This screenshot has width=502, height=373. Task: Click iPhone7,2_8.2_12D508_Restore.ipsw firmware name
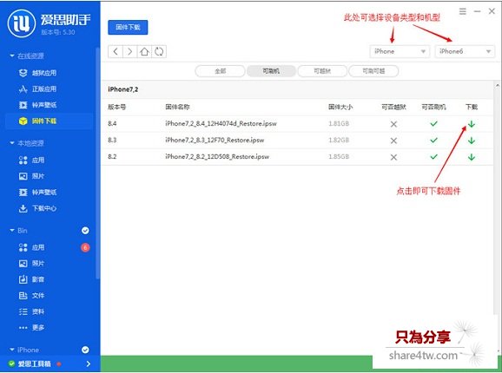point(217,157)
